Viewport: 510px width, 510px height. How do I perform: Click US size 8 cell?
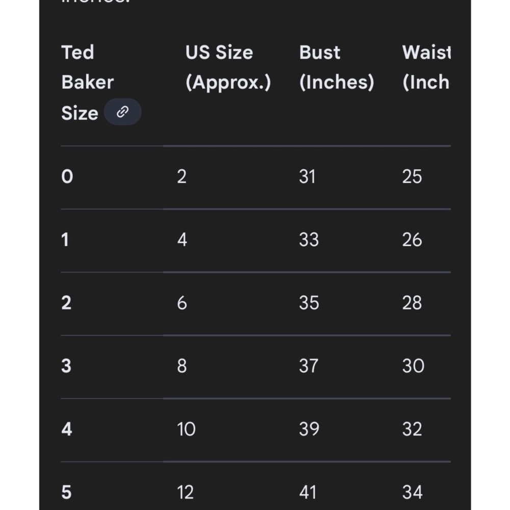182,366
